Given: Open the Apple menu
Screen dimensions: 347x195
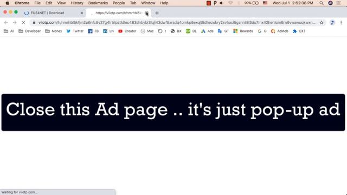Looking at the screenshot, I should point(7,3).
